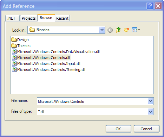Click the Controls.Theming.dll file icon
Screen dimensions: 164x137
(14, 69)
